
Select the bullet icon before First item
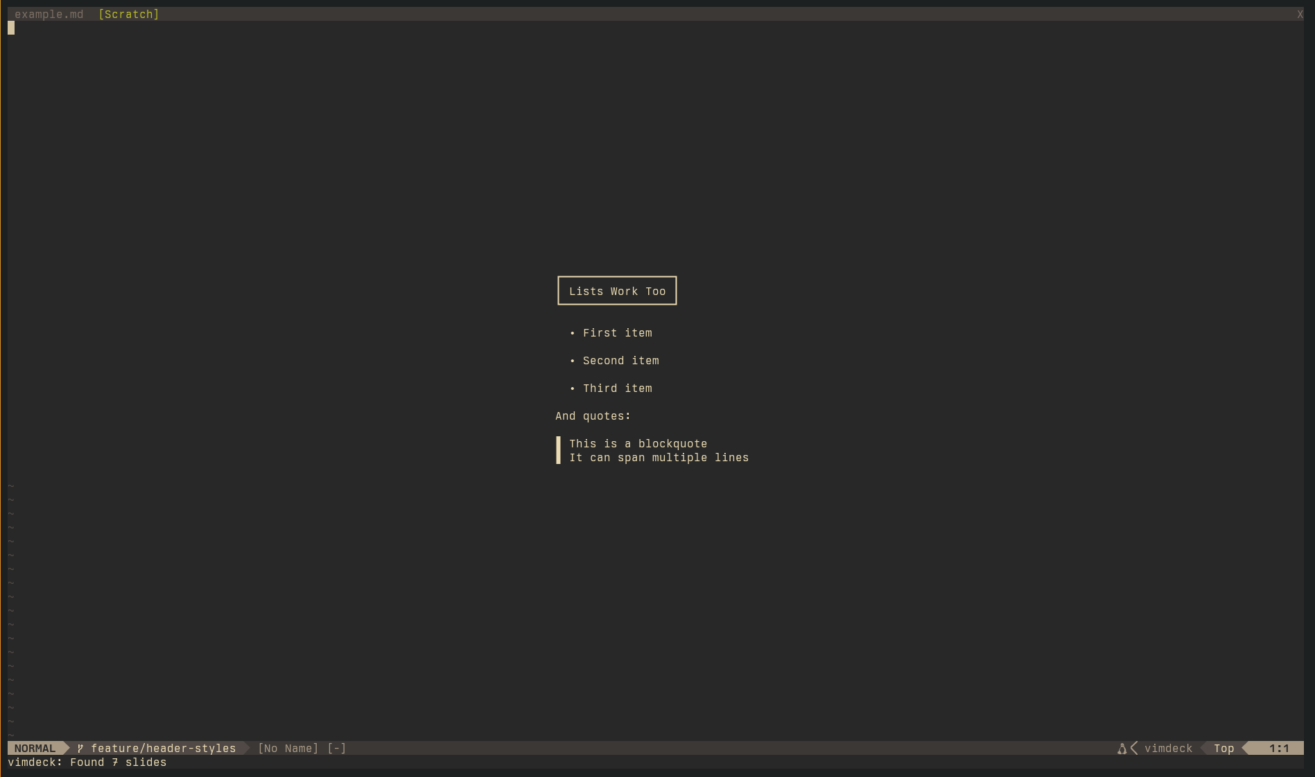click(x=571, y=333)
